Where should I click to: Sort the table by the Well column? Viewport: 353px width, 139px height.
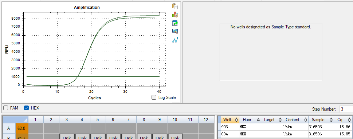tap(230, 120)
